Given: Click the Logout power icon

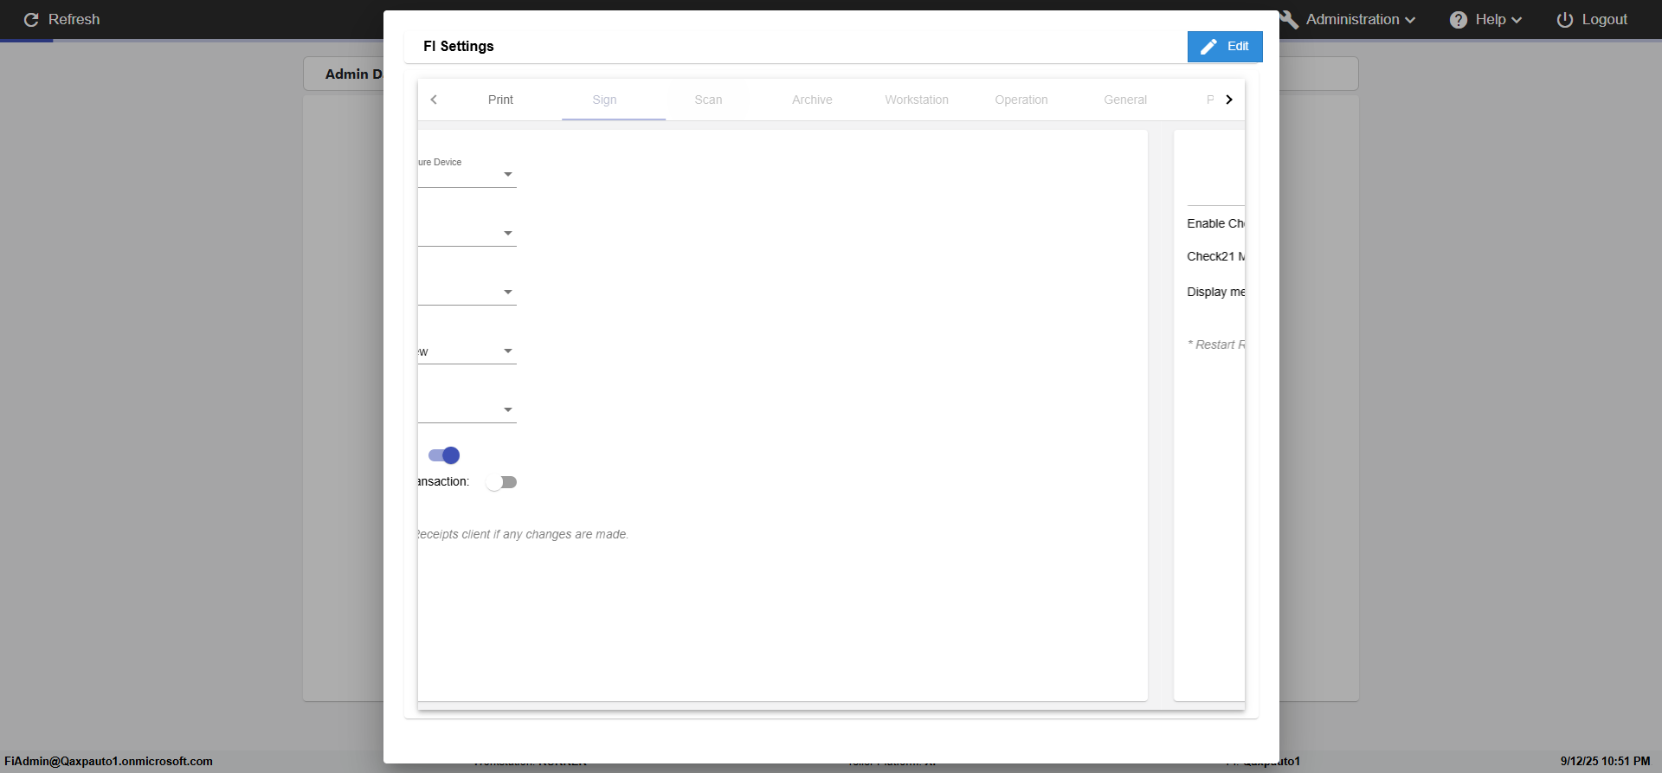Looking at the screenshot, I should 1565,19.
